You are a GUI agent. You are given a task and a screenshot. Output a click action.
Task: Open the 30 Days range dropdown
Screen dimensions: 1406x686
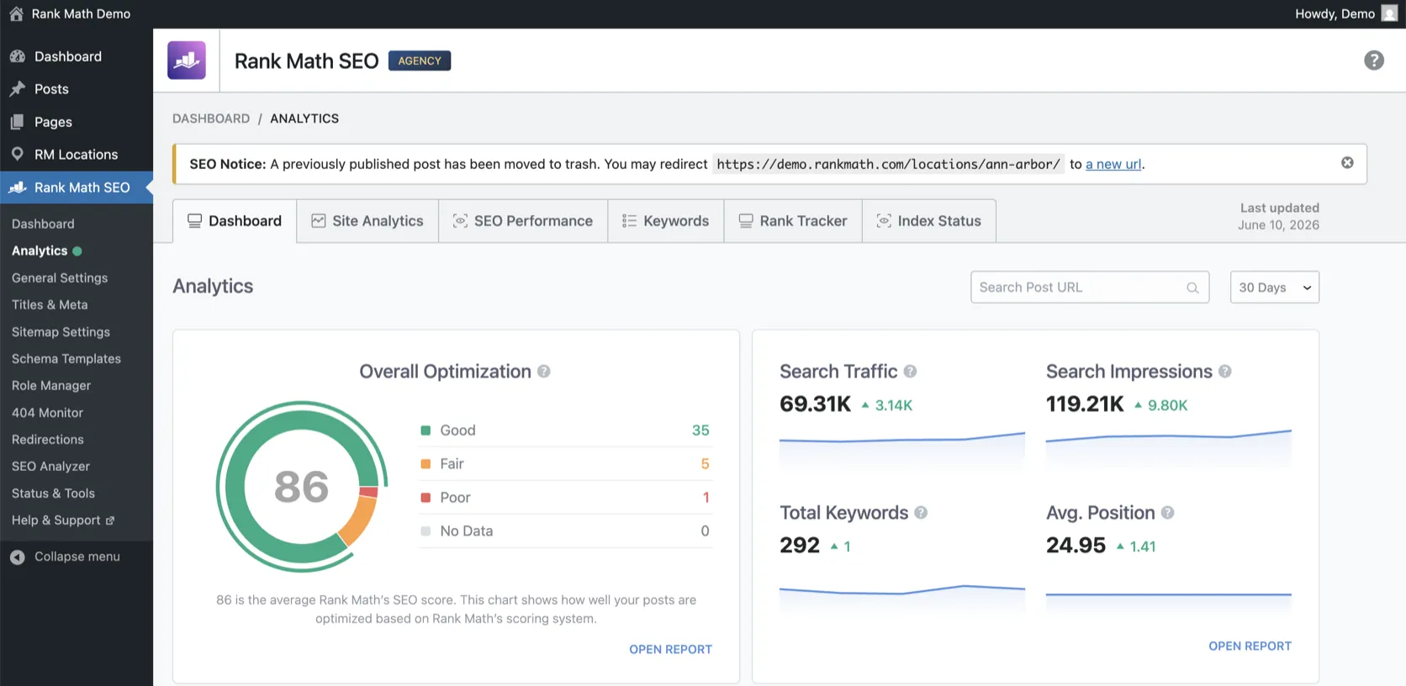coord(1274,288)
